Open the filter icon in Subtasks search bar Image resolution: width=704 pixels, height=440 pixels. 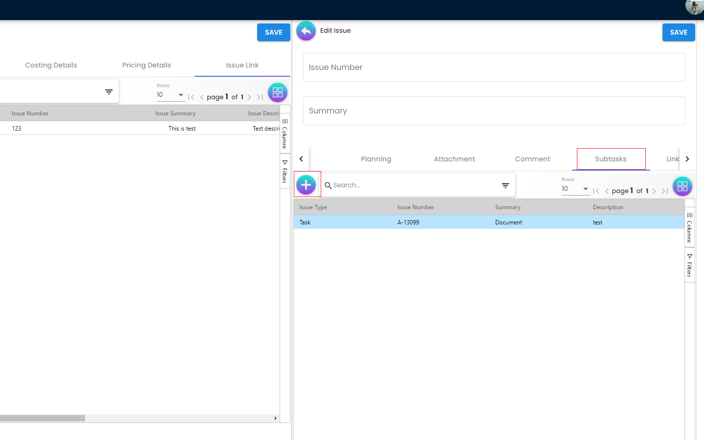pyautogui.click(x=505, y=185)
